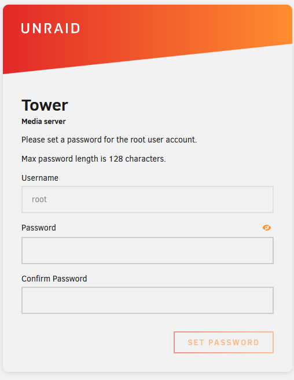Click the Password label above the field
The width and height of the screenshot is (294, 380).
(39, 228)
